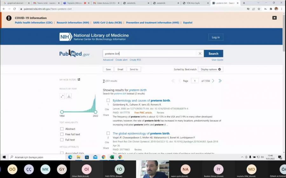Expand the results by year chart
This screenshot has width=286, height=178.
point(62,96)
